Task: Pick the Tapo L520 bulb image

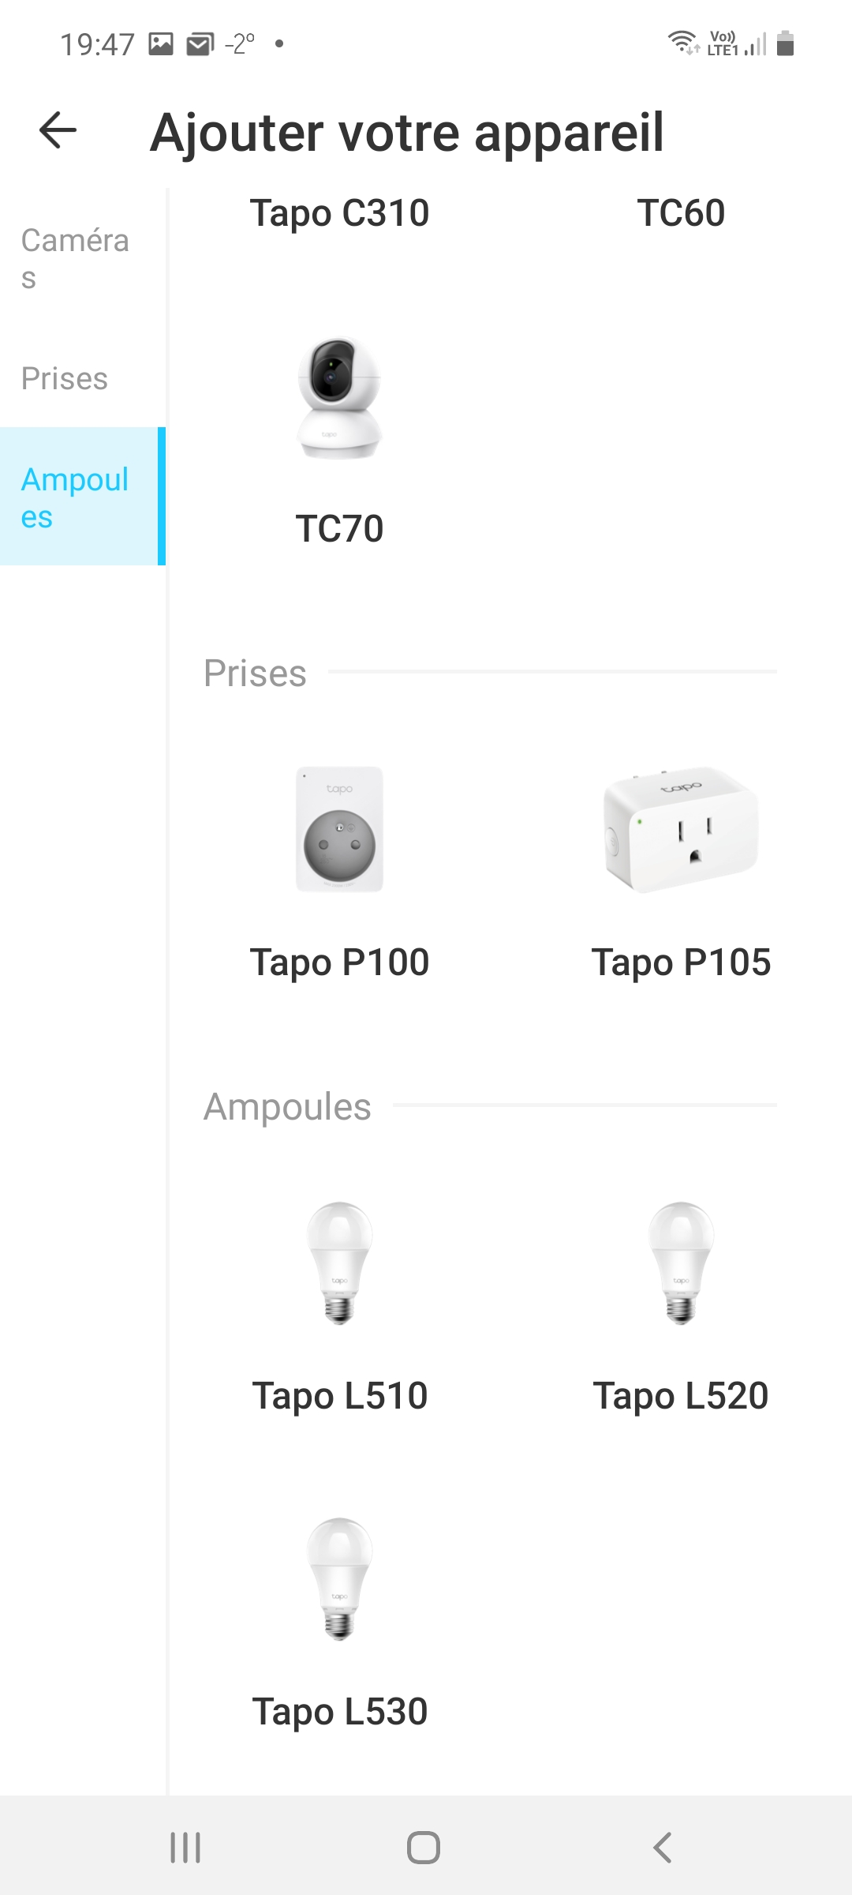Action: (x=681, y=1263)
